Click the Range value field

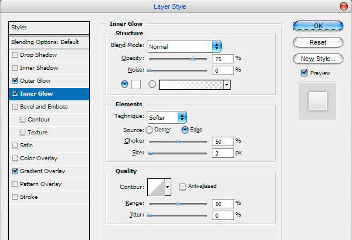click(x=223, y=204)
